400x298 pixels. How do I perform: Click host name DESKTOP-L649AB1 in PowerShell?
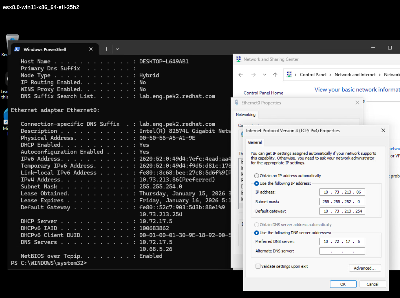(164, 62)
